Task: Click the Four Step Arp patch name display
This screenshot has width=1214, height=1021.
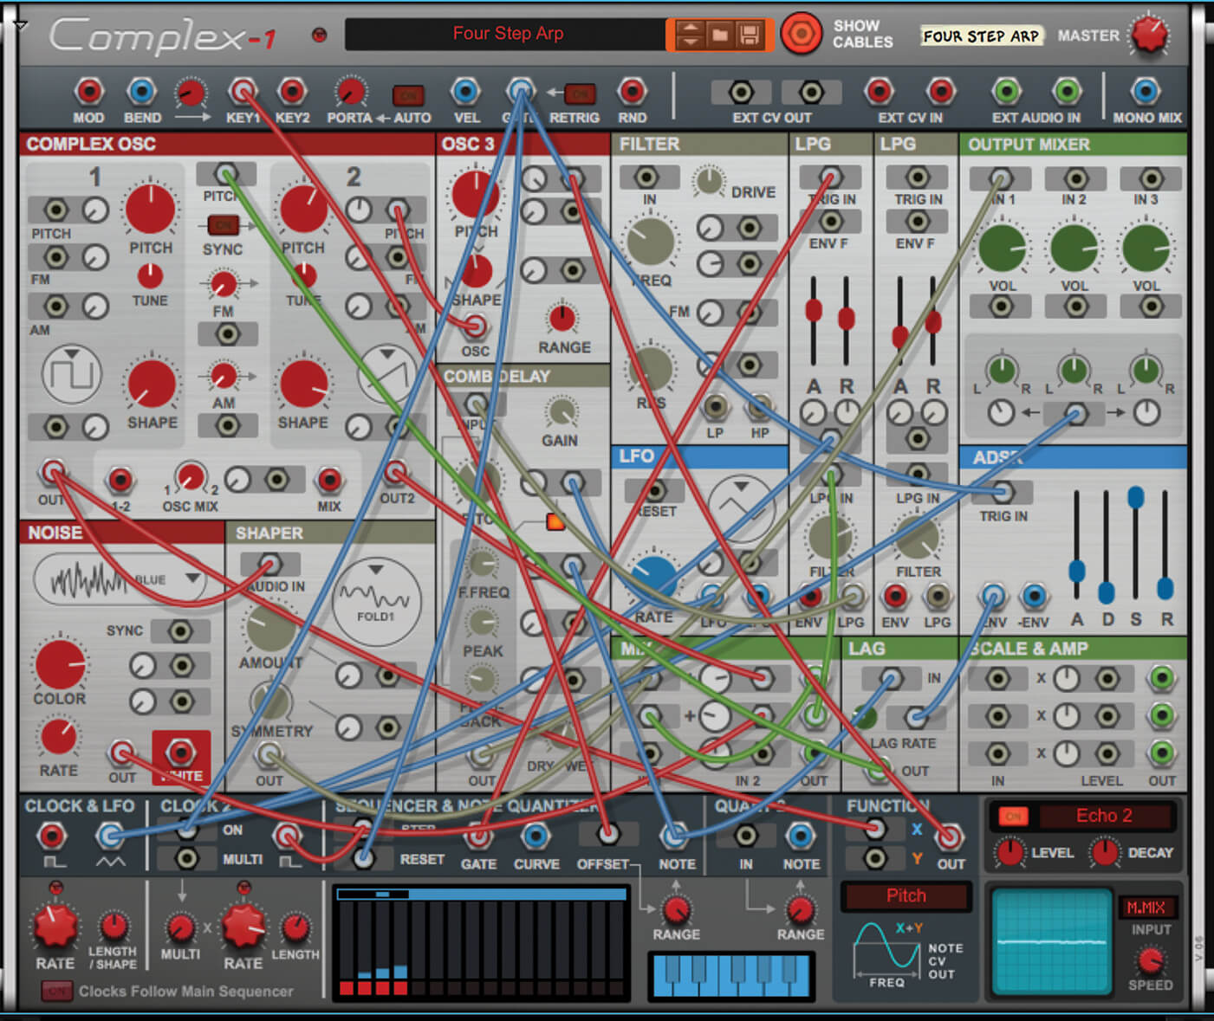Action: coord(507,34)
